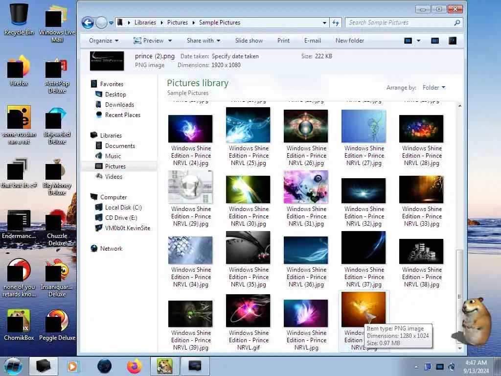Select thumbnail Prince NRVL (27).jpg
The height and width of the screenshot is (376, 501).
click(x=364, y=126)
